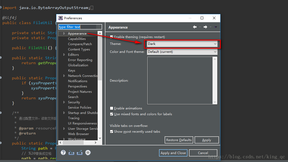The image size is (288, 162).
Task: Enable animations checkbox
Action: click(x=111, y=108)
